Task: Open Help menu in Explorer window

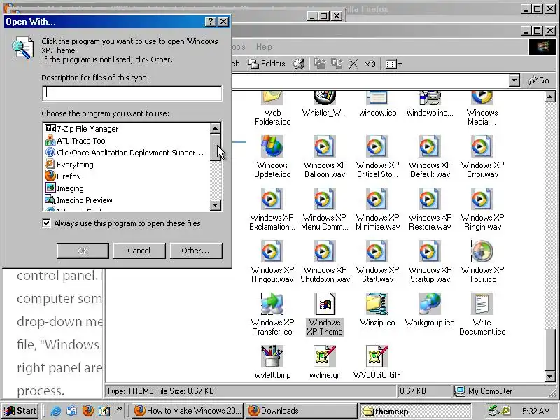Action: point(264,47)
